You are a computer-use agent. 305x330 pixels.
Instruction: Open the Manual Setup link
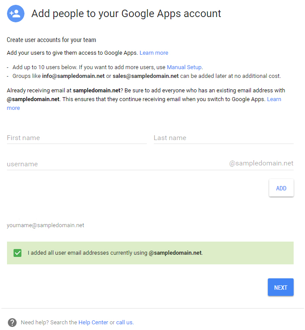[x=184, y=67]
